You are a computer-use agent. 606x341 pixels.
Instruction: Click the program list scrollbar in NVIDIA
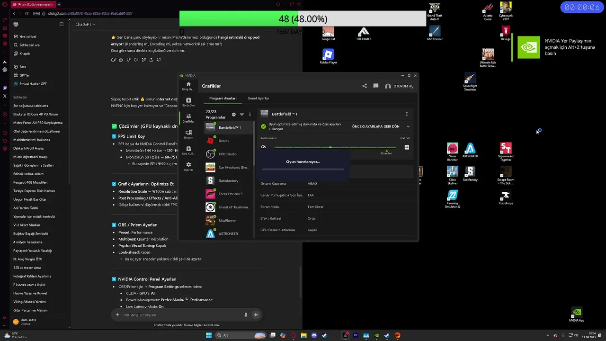point(255,144)
